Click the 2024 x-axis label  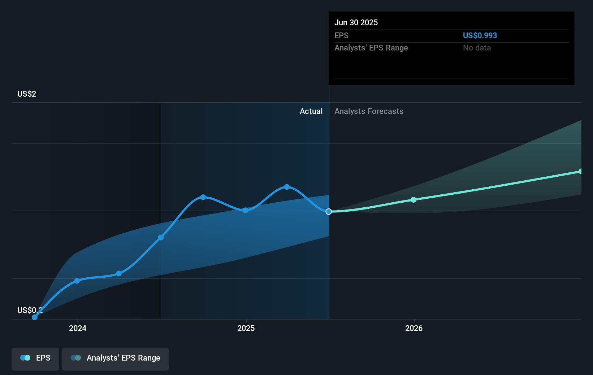[x=78, y=328]
